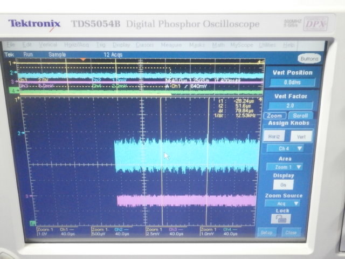
Task: Click the t2 51.6µs cursor readout
Action: click(x=244, y=106)
